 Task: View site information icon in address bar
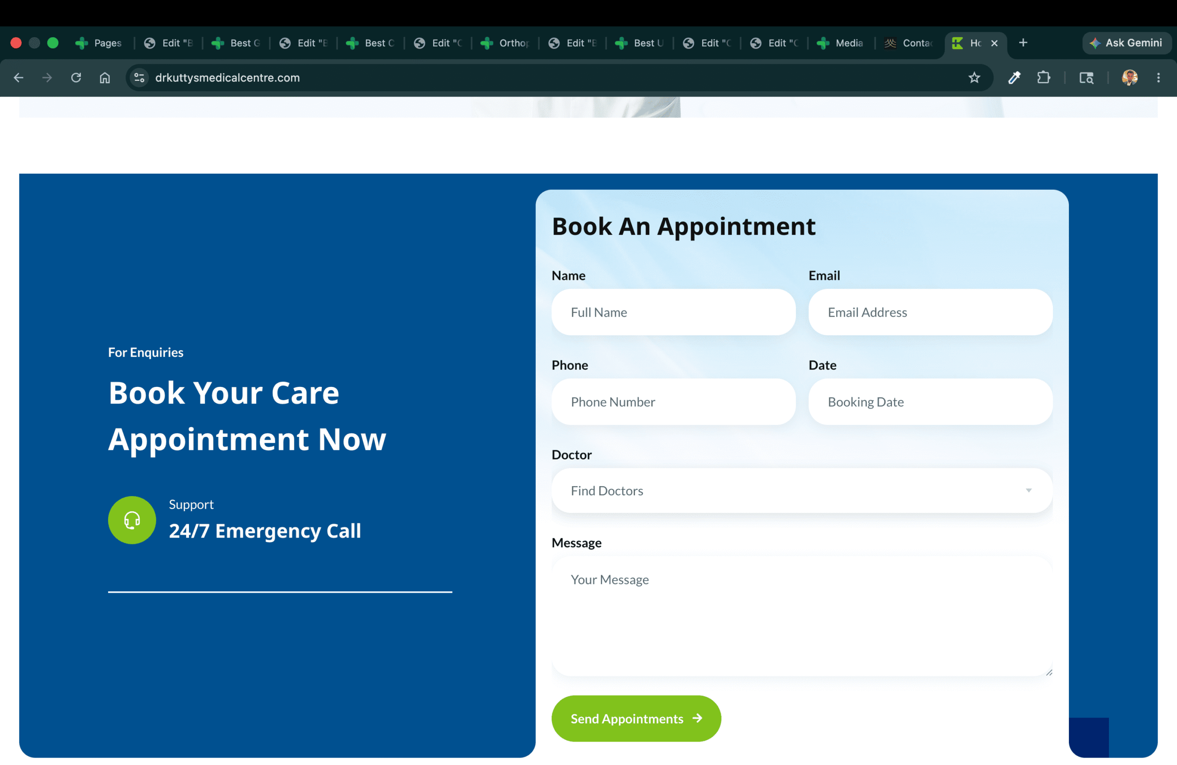click(x=139, y=78)
